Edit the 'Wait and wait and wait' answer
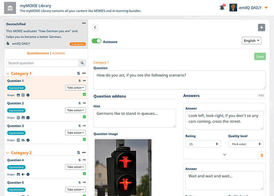The image size is (274, 196). (224, 181)
